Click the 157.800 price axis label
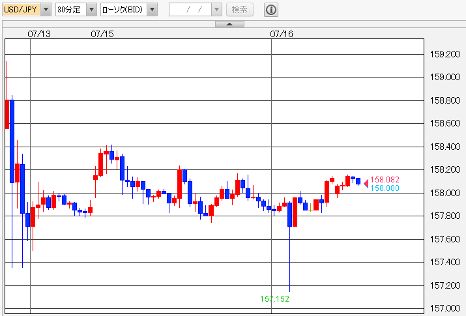The width and height of the screenshot is (466, 316). [445, 216]
